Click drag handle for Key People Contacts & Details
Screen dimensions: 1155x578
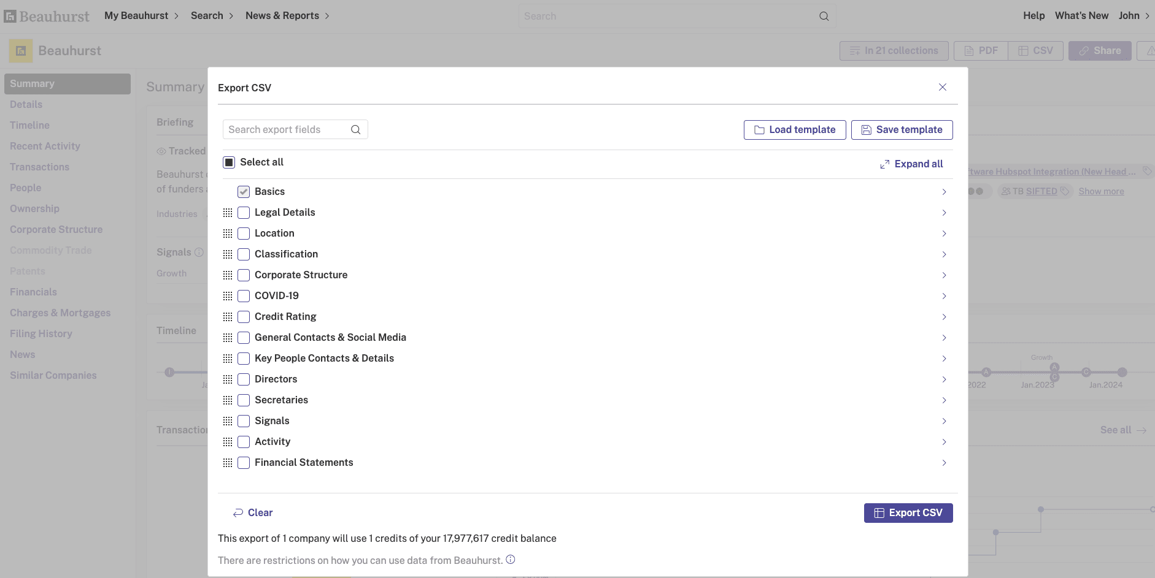pos(228,359)
